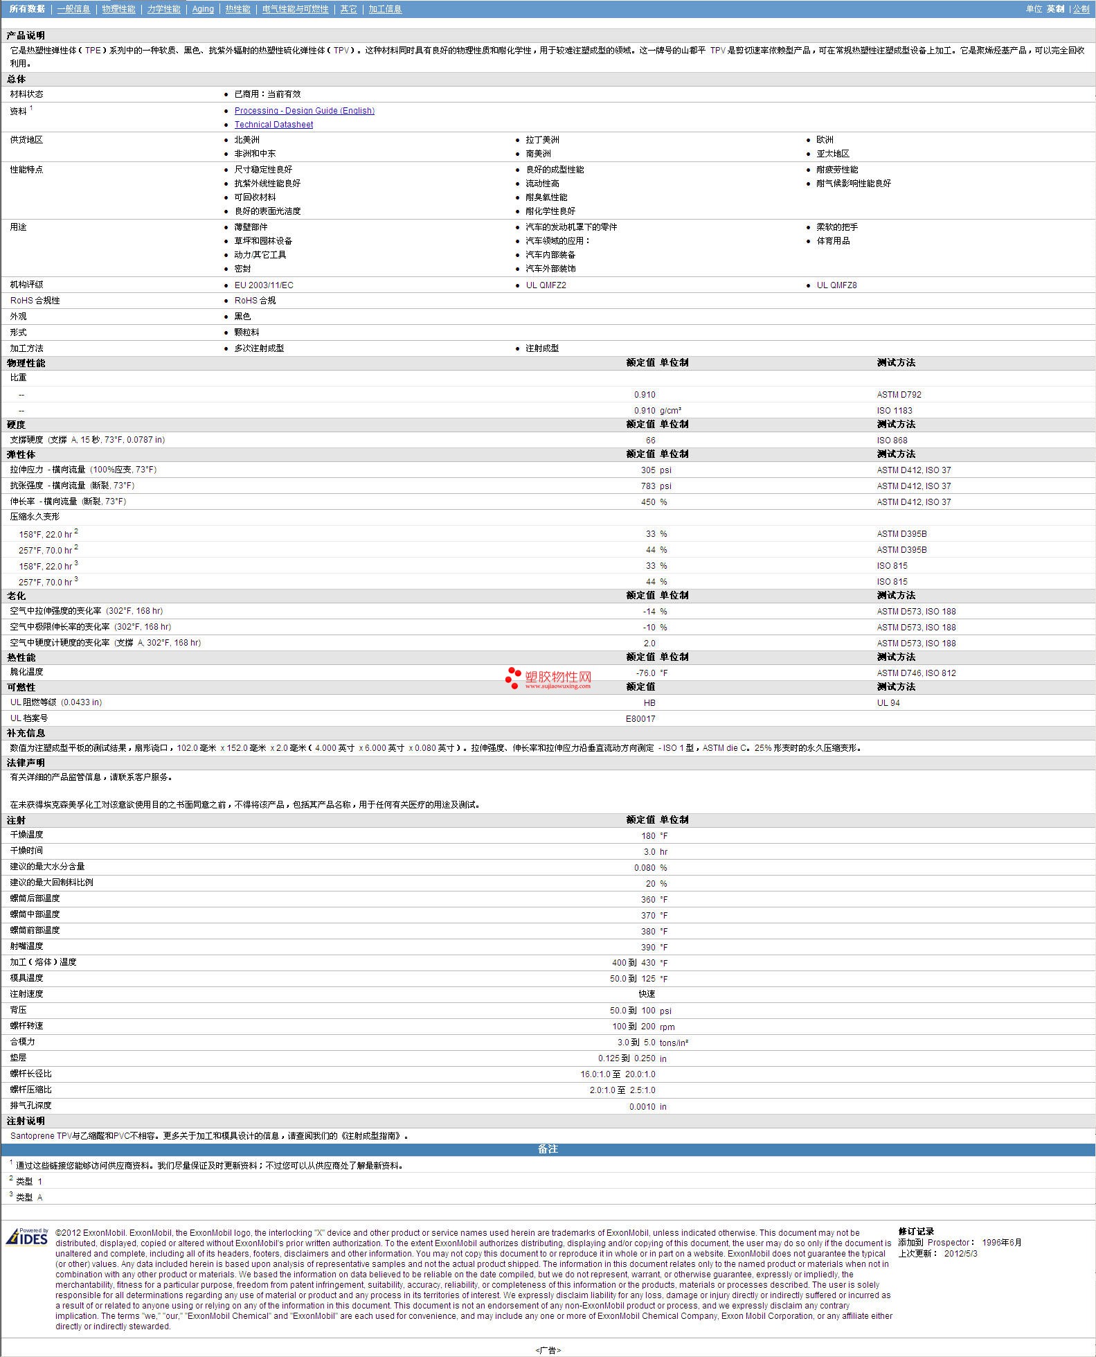Select the 所有数据 tab
This screenshot has height=1357, width=1096.
27,9
